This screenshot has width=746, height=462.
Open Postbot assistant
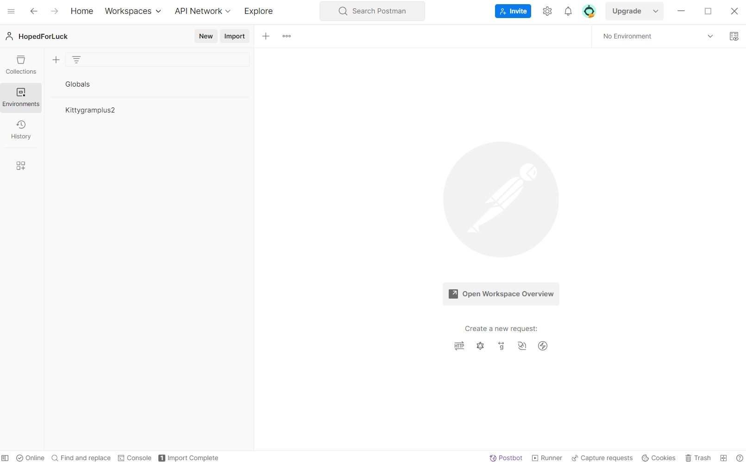506,458
